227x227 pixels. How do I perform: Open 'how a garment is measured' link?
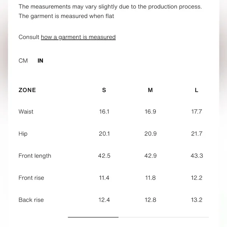click(78, 37)
